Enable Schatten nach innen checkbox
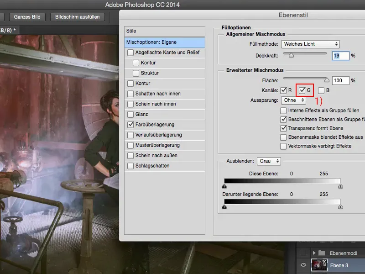 pos(130,94)
